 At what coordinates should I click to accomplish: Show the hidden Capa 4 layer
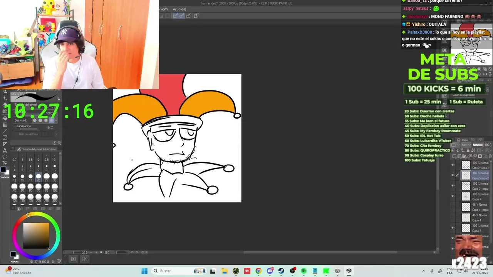(453, 217)
